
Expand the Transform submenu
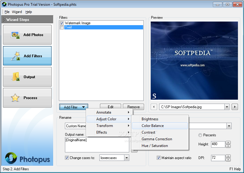tap(109, 126)
